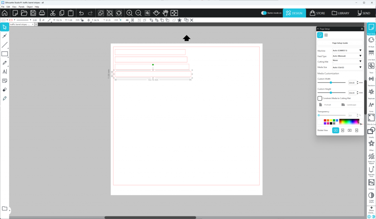Open the line style dropdown arrow
This screenshot has height=219, width=376.
30,20
